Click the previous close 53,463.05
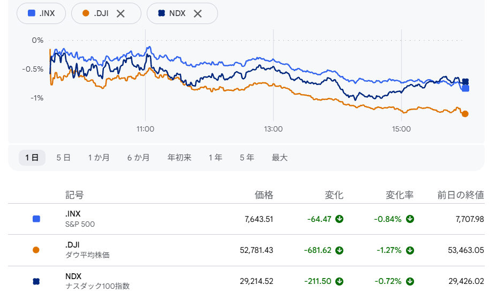This screenshot has height=293, width=496. click(466, 250)
